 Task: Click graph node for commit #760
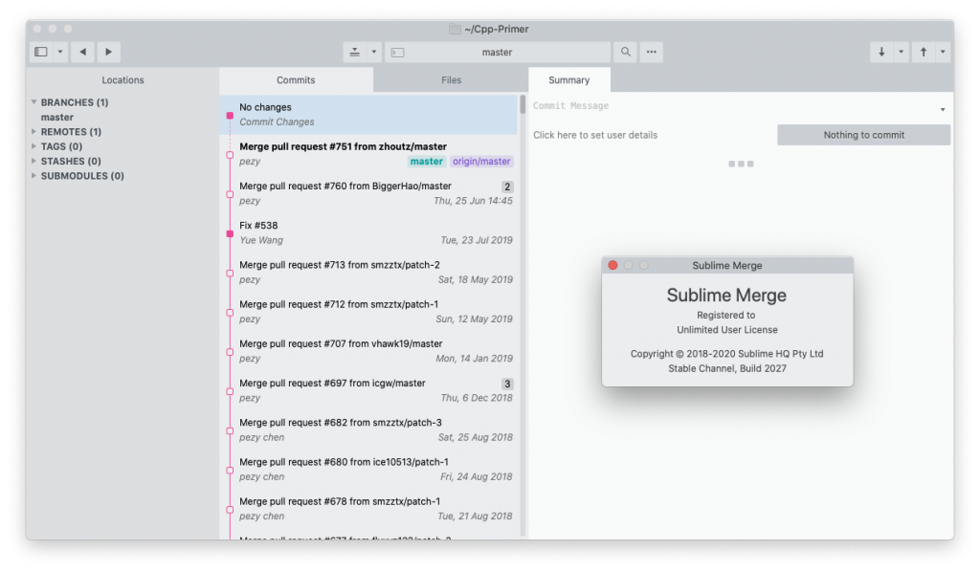tap(230, 194)
